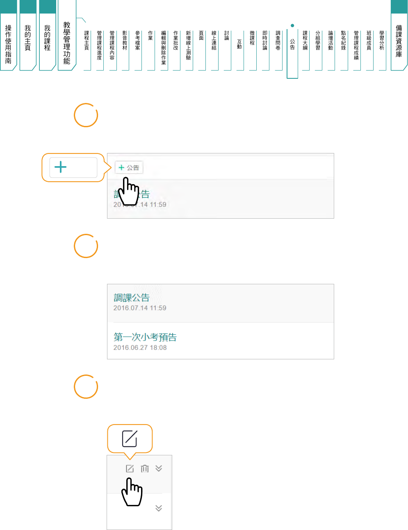This screenshot has height=530, width=408.
Task: Expand the first row's double chevron
Action: (159, 468)
